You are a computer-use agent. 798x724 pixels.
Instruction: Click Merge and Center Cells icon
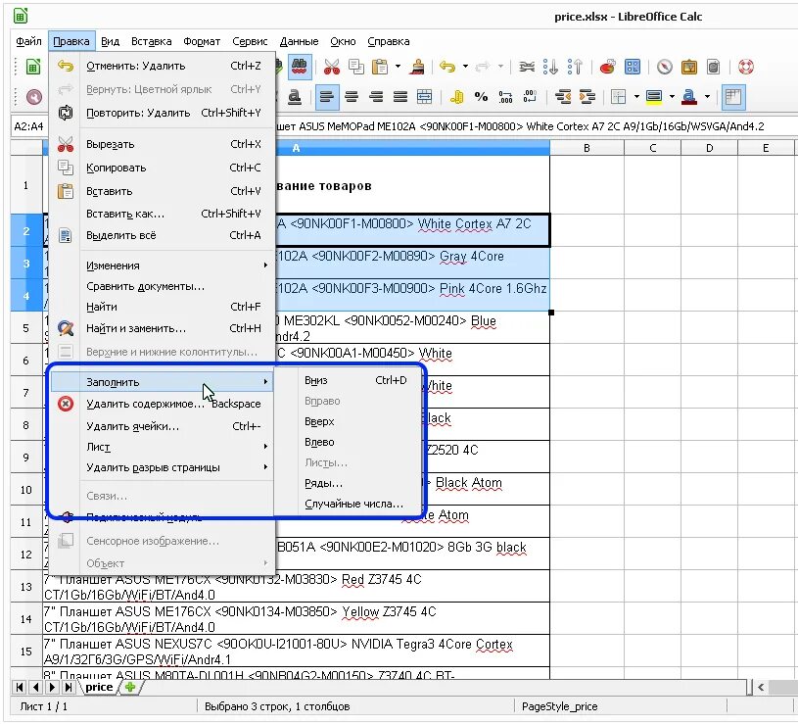pos(424,97)
